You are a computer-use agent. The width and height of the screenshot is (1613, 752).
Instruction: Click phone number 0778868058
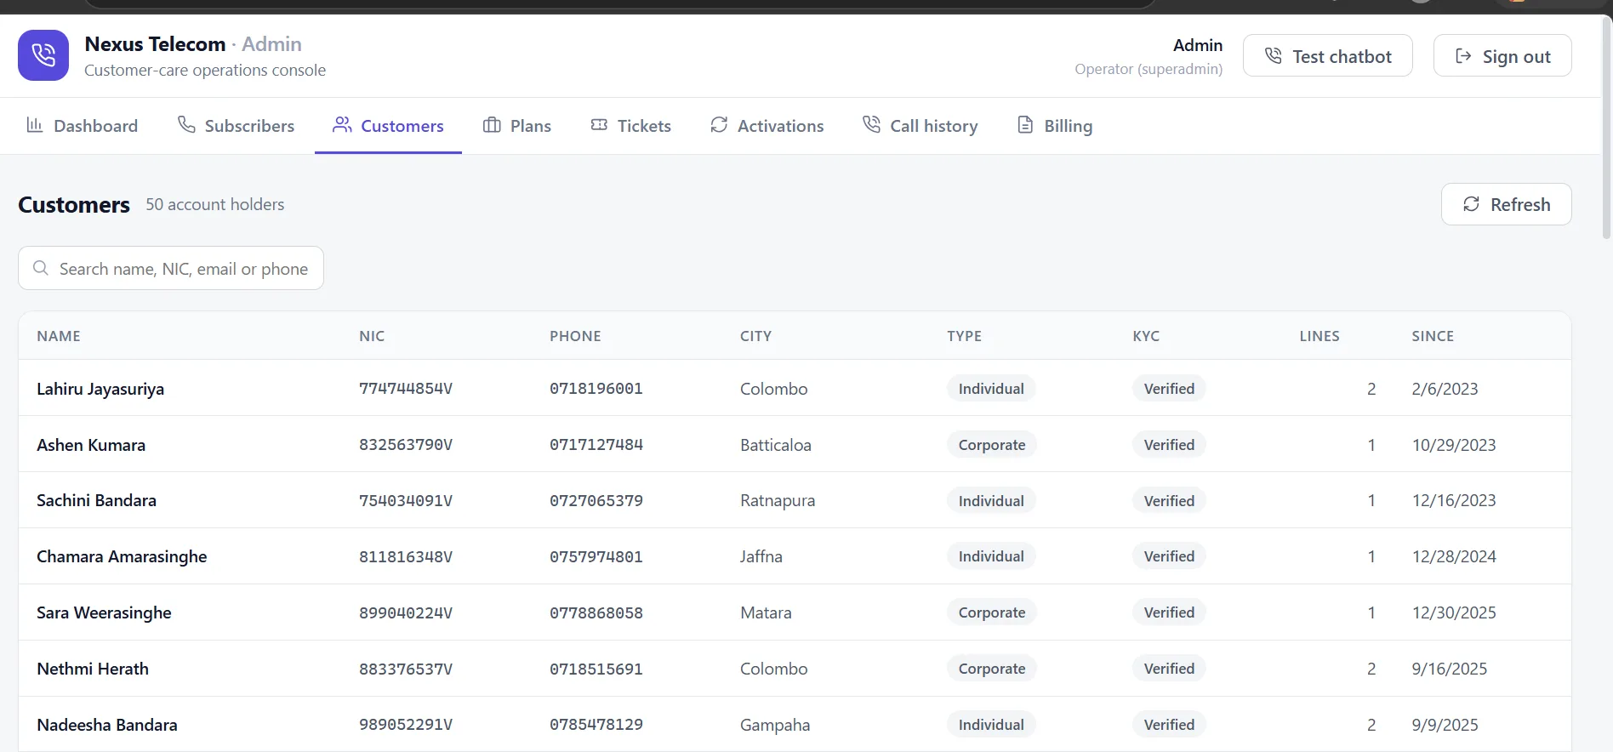pos(596,612)
